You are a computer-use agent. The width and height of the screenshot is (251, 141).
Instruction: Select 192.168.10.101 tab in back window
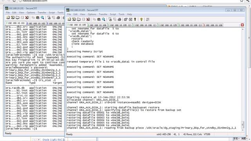[x=16, y=23]
